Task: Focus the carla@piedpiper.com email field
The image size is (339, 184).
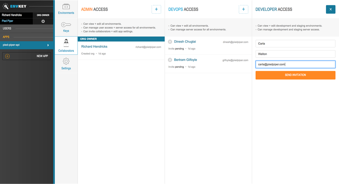Action: click(295, 64)
